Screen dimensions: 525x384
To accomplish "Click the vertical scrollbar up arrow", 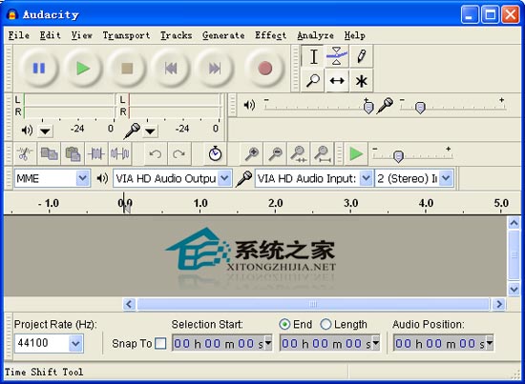I will click(514, 223).
